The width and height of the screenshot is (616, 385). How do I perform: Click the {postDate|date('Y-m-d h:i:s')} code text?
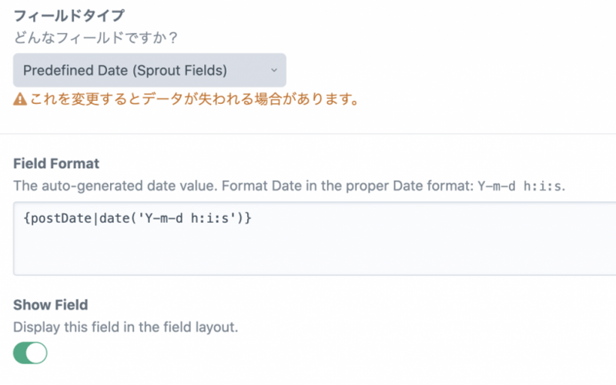[x=138, y=219]
